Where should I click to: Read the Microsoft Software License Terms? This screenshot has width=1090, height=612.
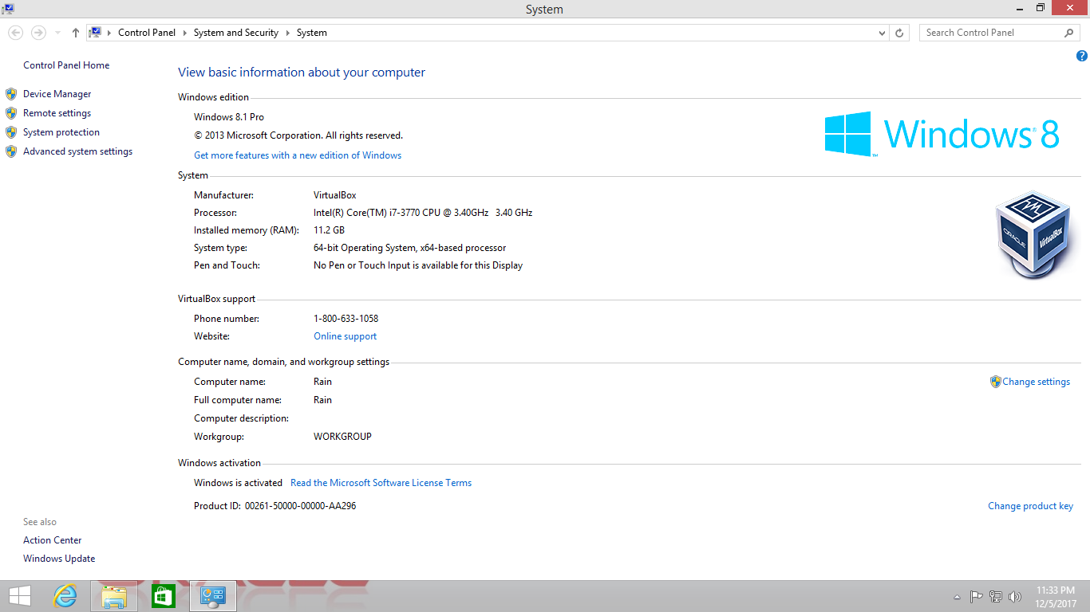coord(381,483)
